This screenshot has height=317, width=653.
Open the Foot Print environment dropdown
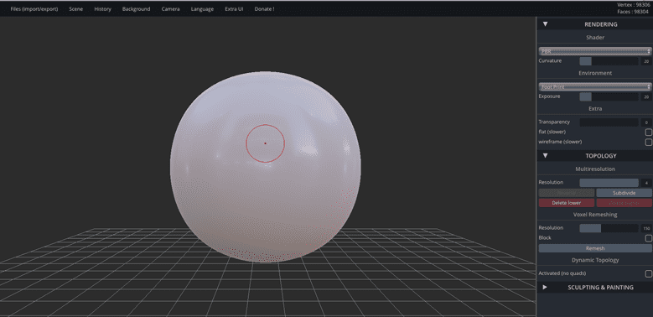594,86
